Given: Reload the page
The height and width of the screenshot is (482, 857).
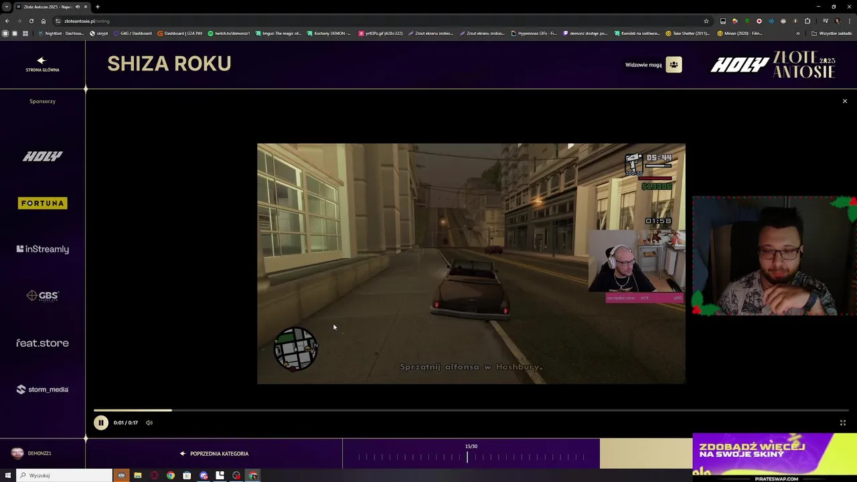Looking at the screenshot, I should (31, 21).
